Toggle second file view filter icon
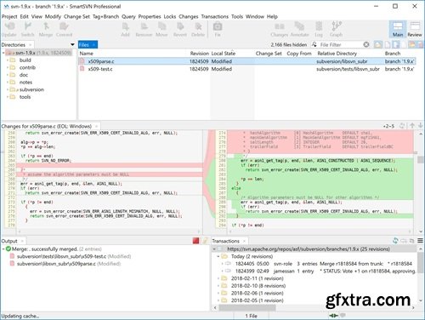 pyautogui.click(x=388, y=44)
